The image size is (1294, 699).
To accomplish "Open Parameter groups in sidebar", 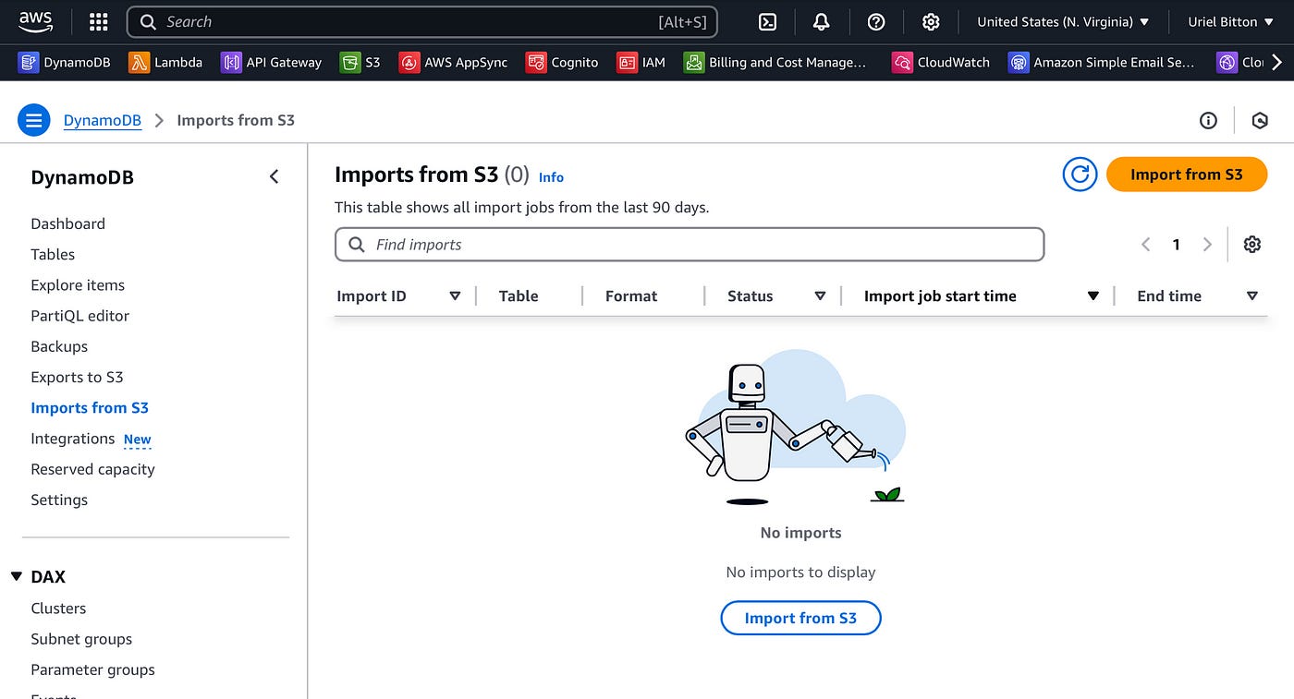I will tap(93, 669).
